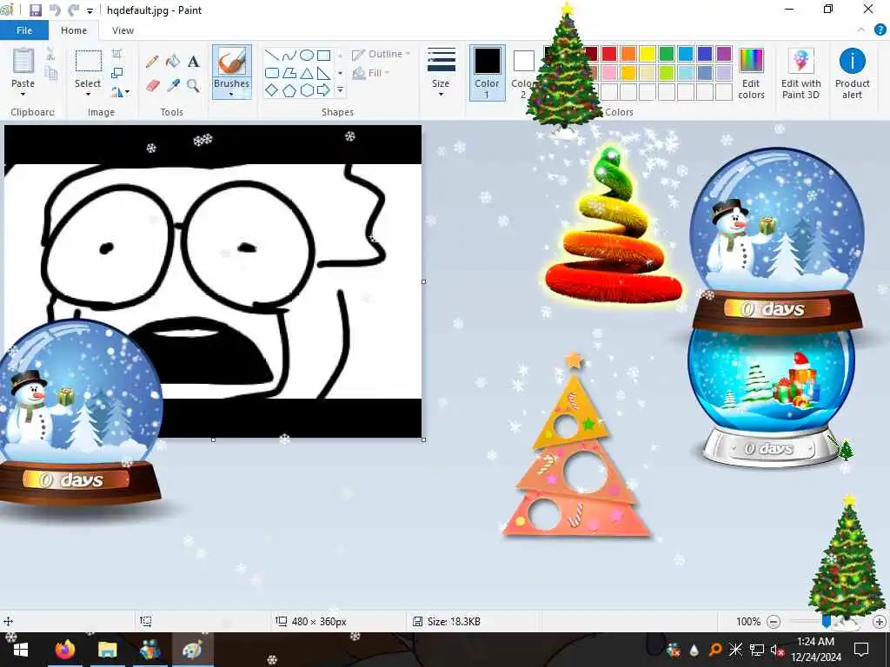Choose the Oval shape
The image size is (890, 667).
tap(307, 55)
